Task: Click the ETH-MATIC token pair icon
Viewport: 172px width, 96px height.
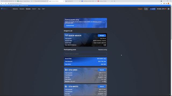Action: pyautogui.click(x=66, y=86)
